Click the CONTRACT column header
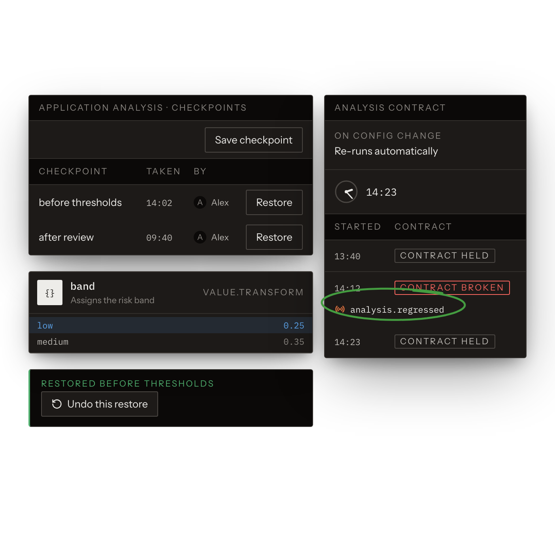555x555 pixels. [423, 227]
